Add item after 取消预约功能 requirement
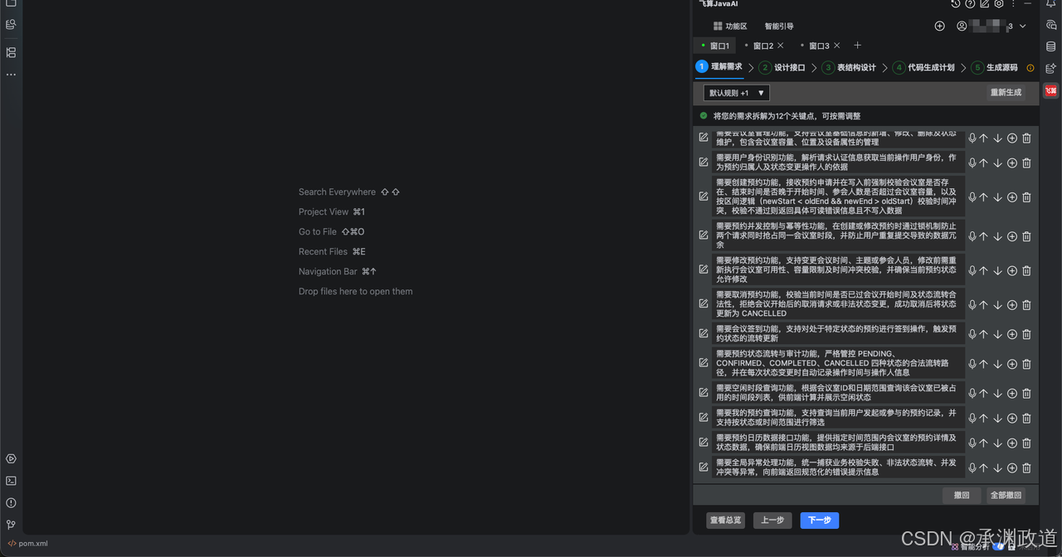This screenshot has width=1062, height=557. [x=1012, y=304]
